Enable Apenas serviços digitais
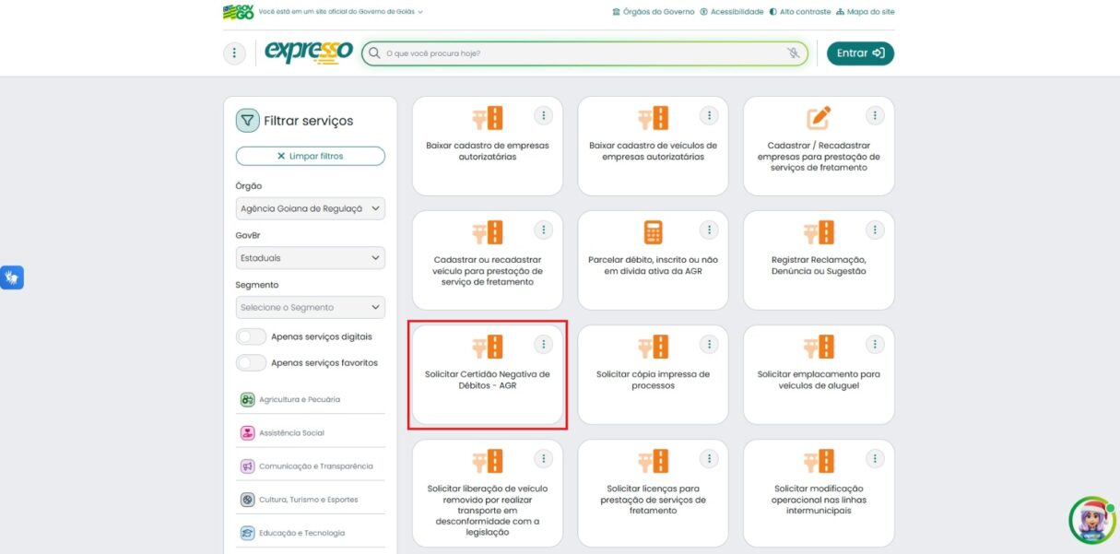This screenshot has height=554, width=1120. (251, 336)
